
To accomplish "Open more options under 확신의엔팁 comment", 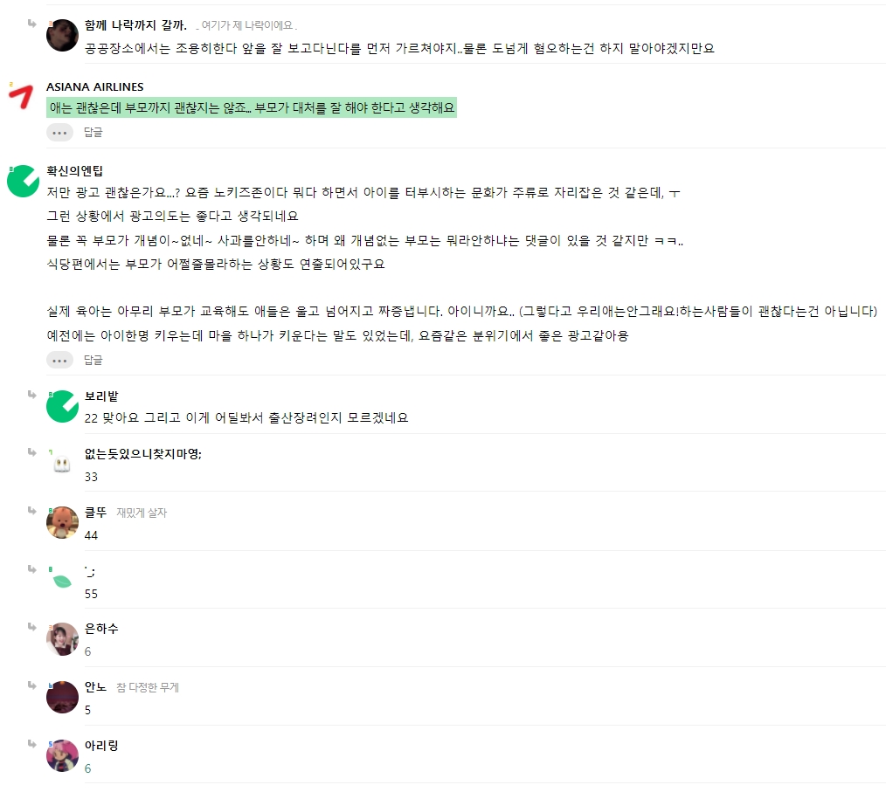I will 59,360.
